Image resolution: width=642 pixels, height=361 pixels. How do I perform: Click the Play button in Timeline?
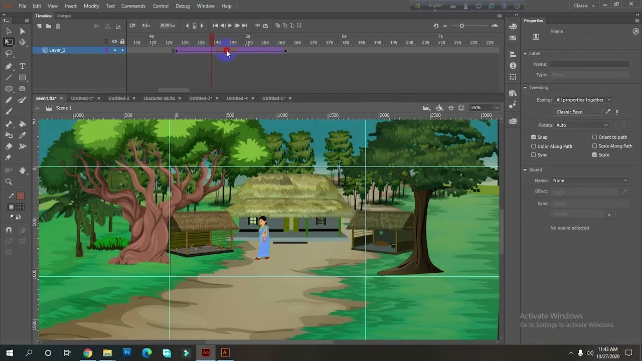click(230, 26)
